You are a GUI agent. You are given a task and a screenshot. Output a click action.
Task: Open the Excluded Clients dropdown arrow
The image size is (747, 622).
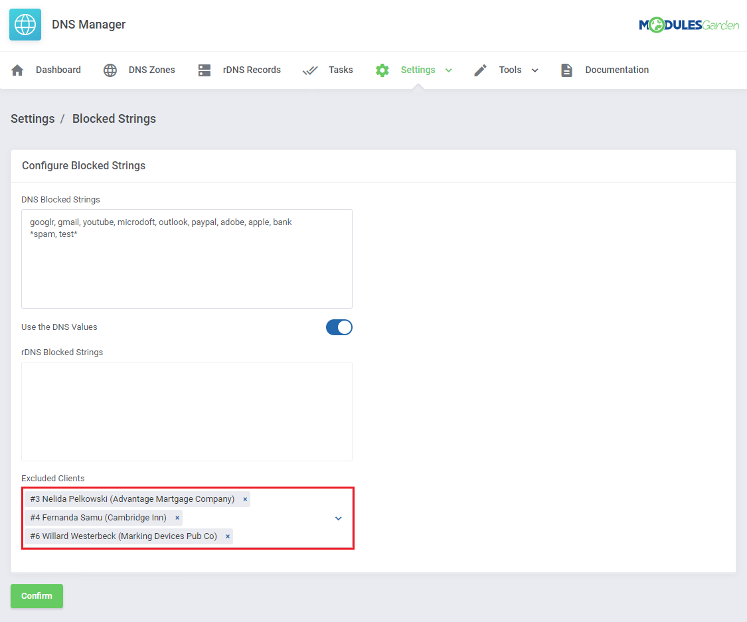coord(338,518)
